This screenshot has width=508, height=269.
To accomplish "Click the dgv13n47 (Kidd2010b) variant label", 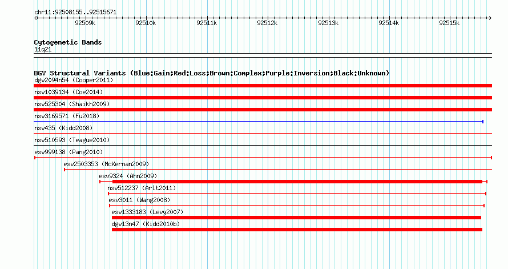I will point(146,224).
